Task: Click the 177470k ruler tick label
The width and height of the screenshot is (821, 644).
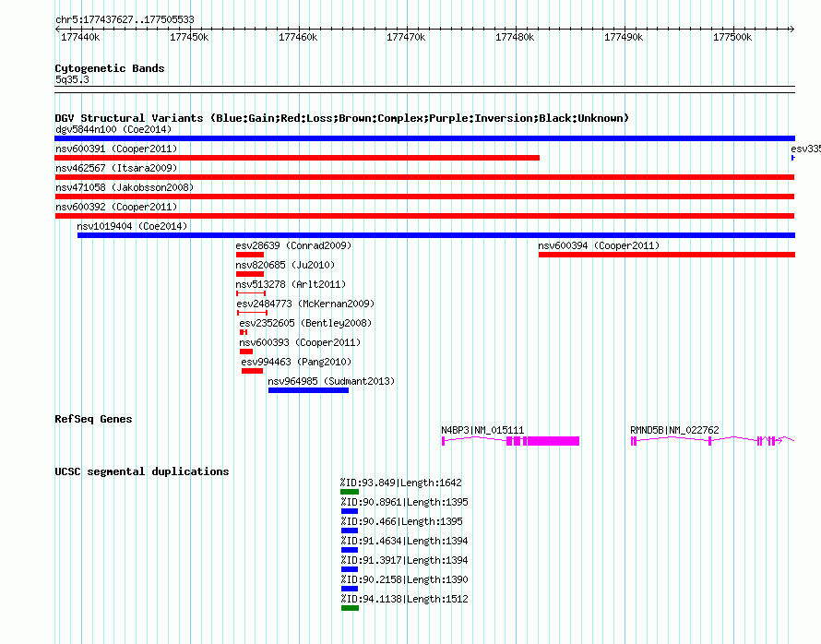Action: (x=406, y=38)
